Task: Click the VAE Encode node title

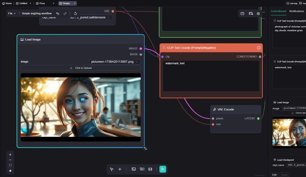Action: click(x=226, y=109)
